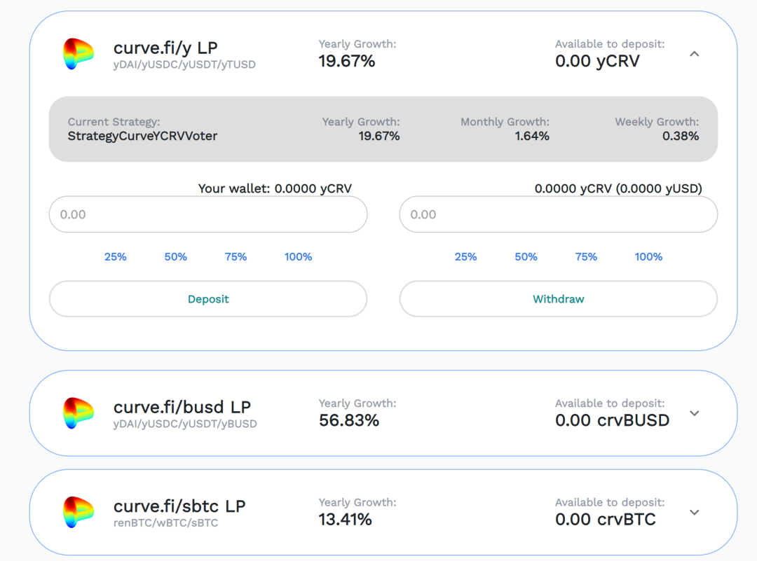
Task: Click the 0.00 crvBUSD available amount
Action: coord(612,421)
